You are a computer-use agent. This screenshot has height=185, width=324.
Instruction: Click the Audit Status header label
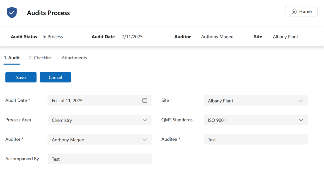pos(24,37)
